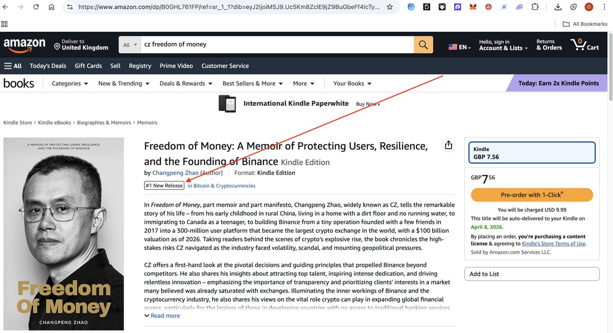This screenshot has height=333, width=613.
Task: Submit search with the magnifier button
Action: (423, 45)
